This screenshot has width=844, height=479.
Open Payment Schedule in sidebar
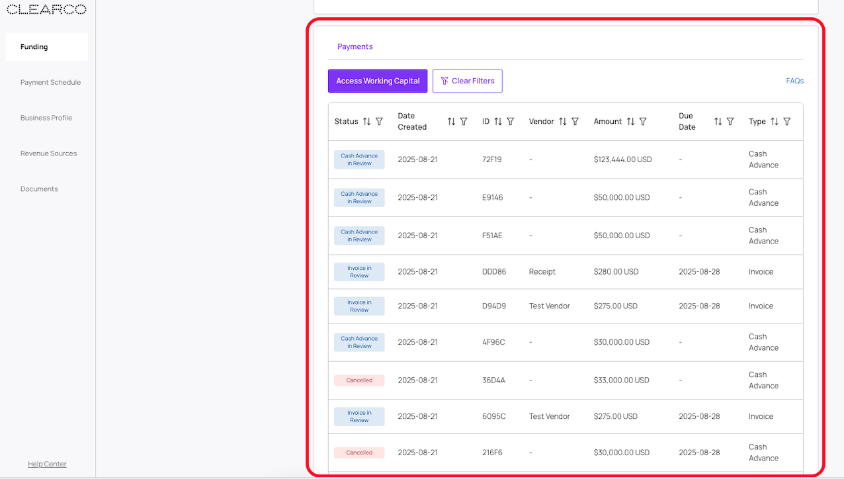coord(50,83)
